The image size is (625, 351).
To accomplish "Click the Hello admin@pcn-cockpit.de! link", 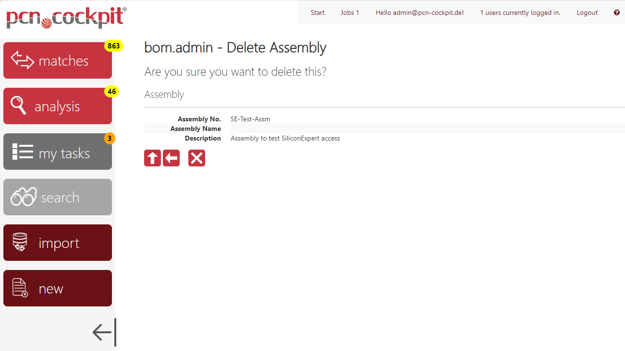I will (419, 12).
